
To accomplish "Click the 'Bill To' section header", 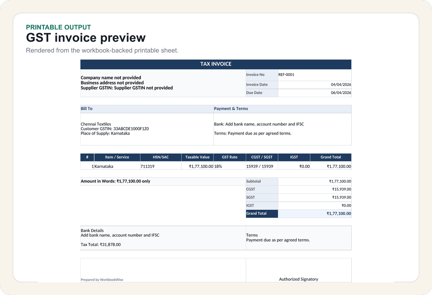I will (147, 109).
